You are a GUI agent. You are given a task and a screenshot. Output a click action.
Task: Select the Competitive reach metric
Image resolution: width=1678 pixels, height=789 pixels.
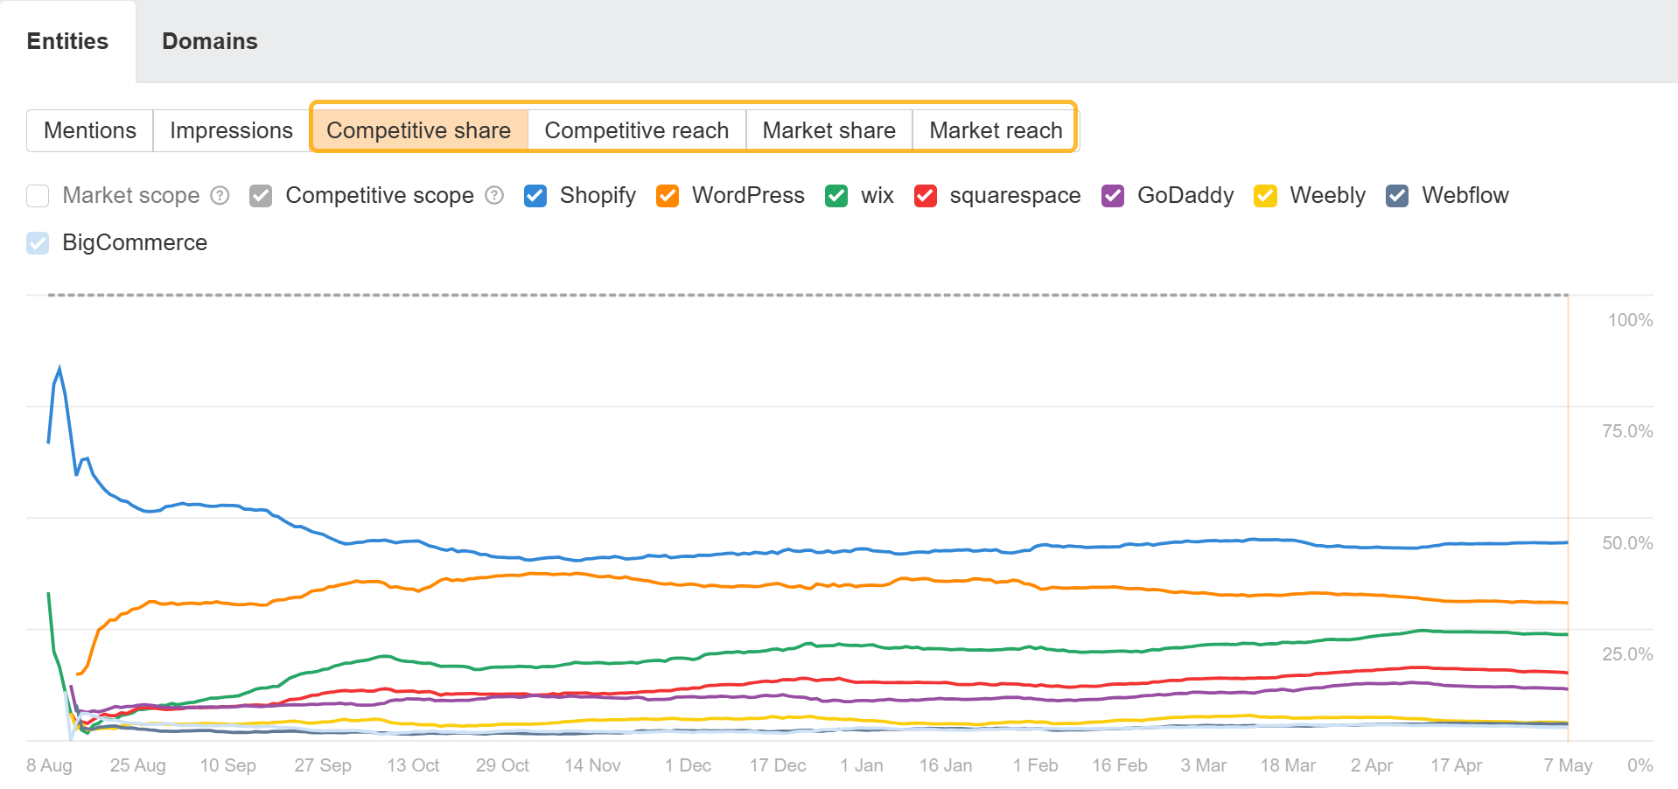pyautogui.click(x=636, y=130)
